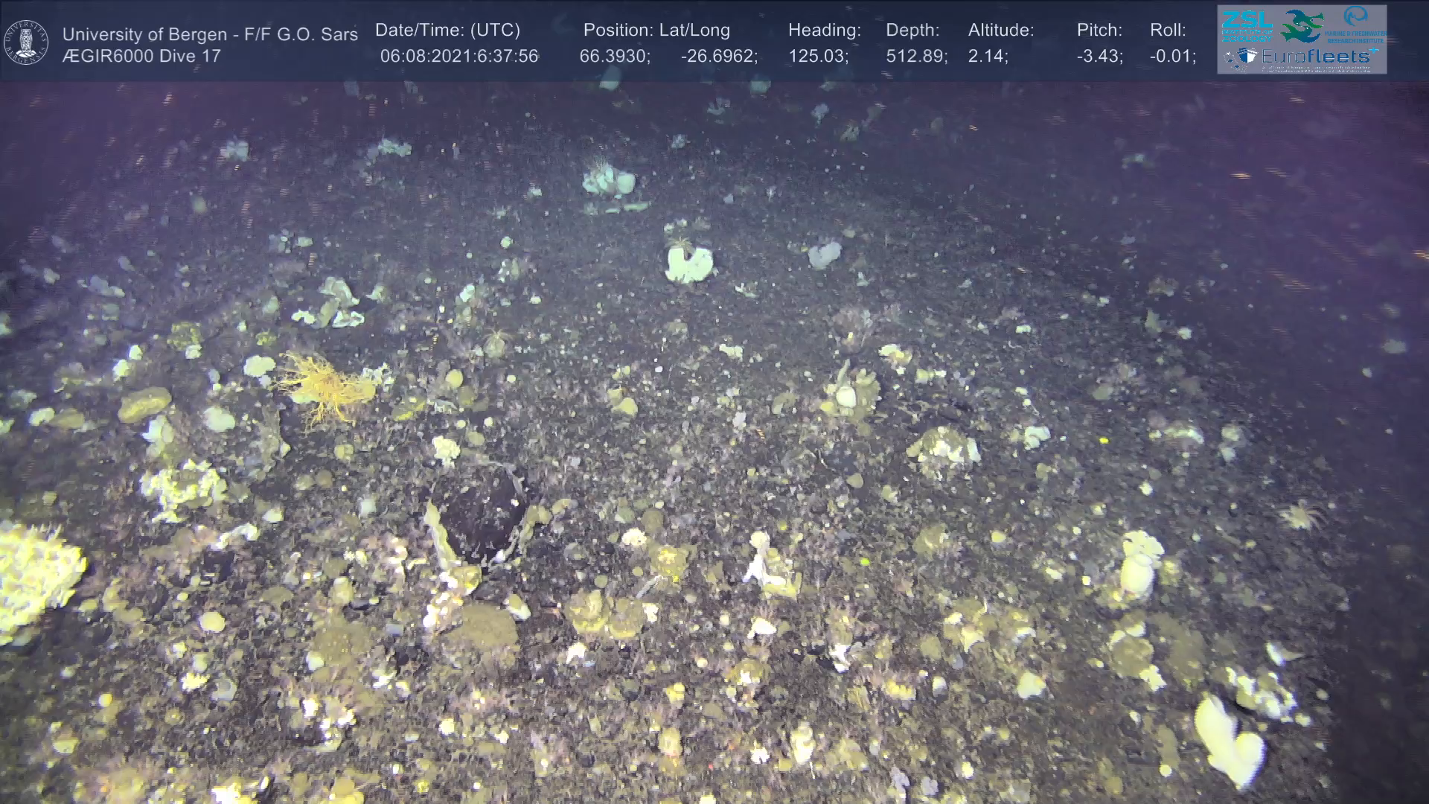1429x804 pixels.
Task: Click the large white heart-shaped sponge near the center
Action: point(688,264)
